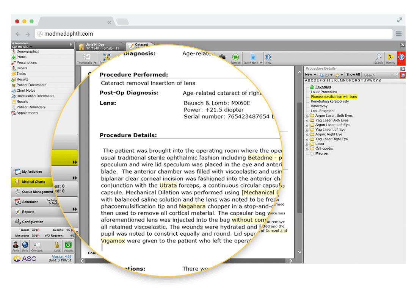Switch to the Jane K. Doe patient tab
417x291 pixels.
[x=100, y=47]
